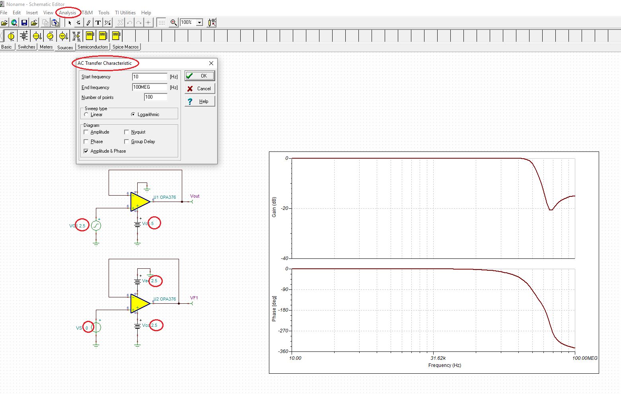Screen dimensions: 621x394
Task: Open the Tools menu
Action: [x=104, y=13]
